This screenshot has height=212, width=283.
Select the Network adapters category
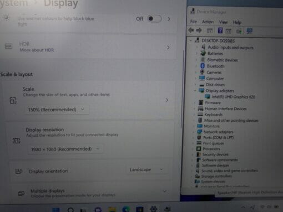tap(218, 132)
